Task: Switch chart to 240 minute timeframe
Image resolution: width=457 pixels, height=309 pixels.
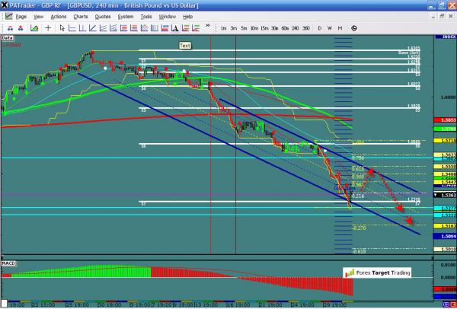Action: pos(296,28)
